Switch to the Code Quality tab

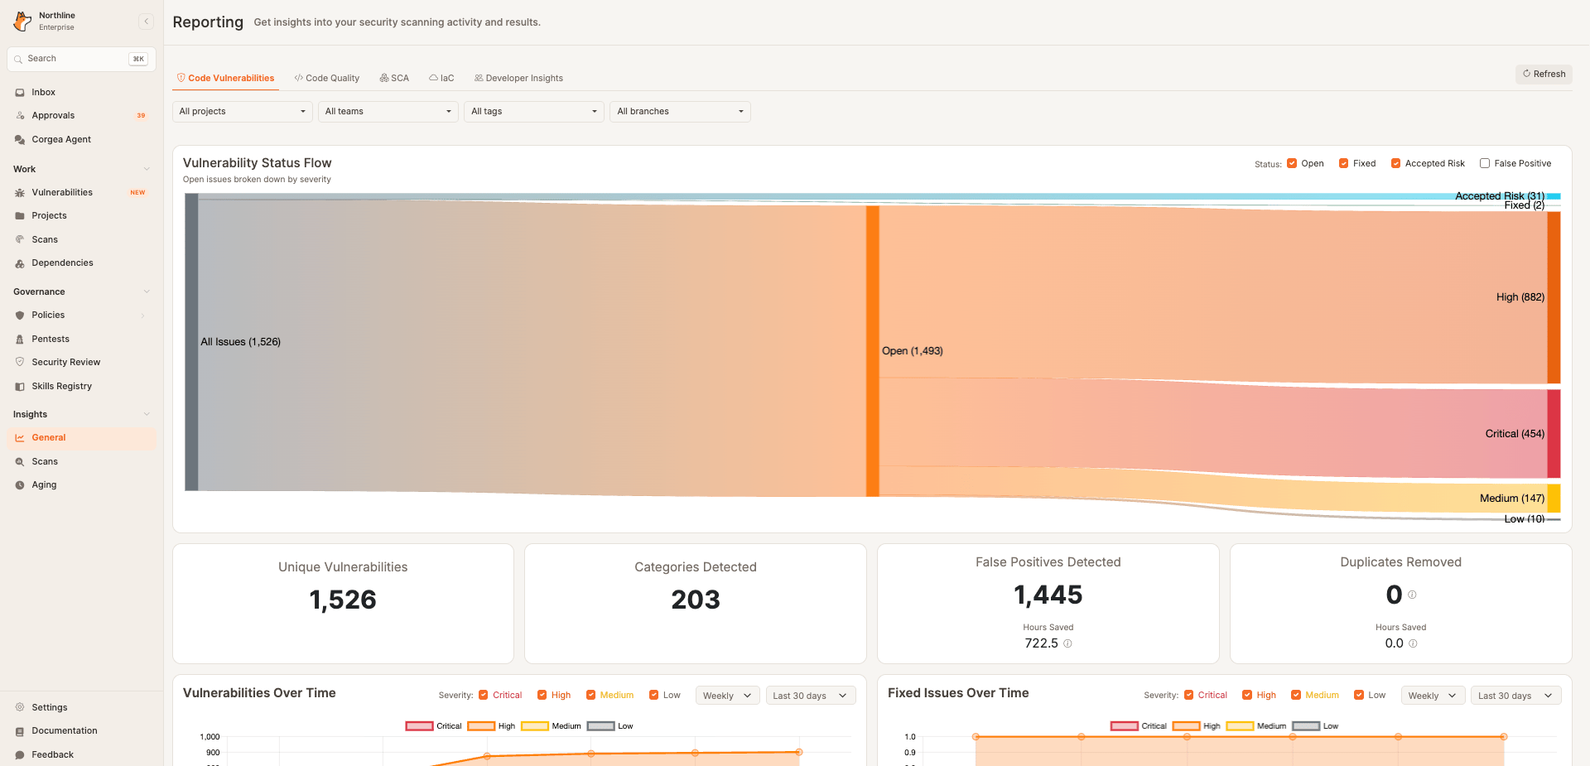coord(327,78)
